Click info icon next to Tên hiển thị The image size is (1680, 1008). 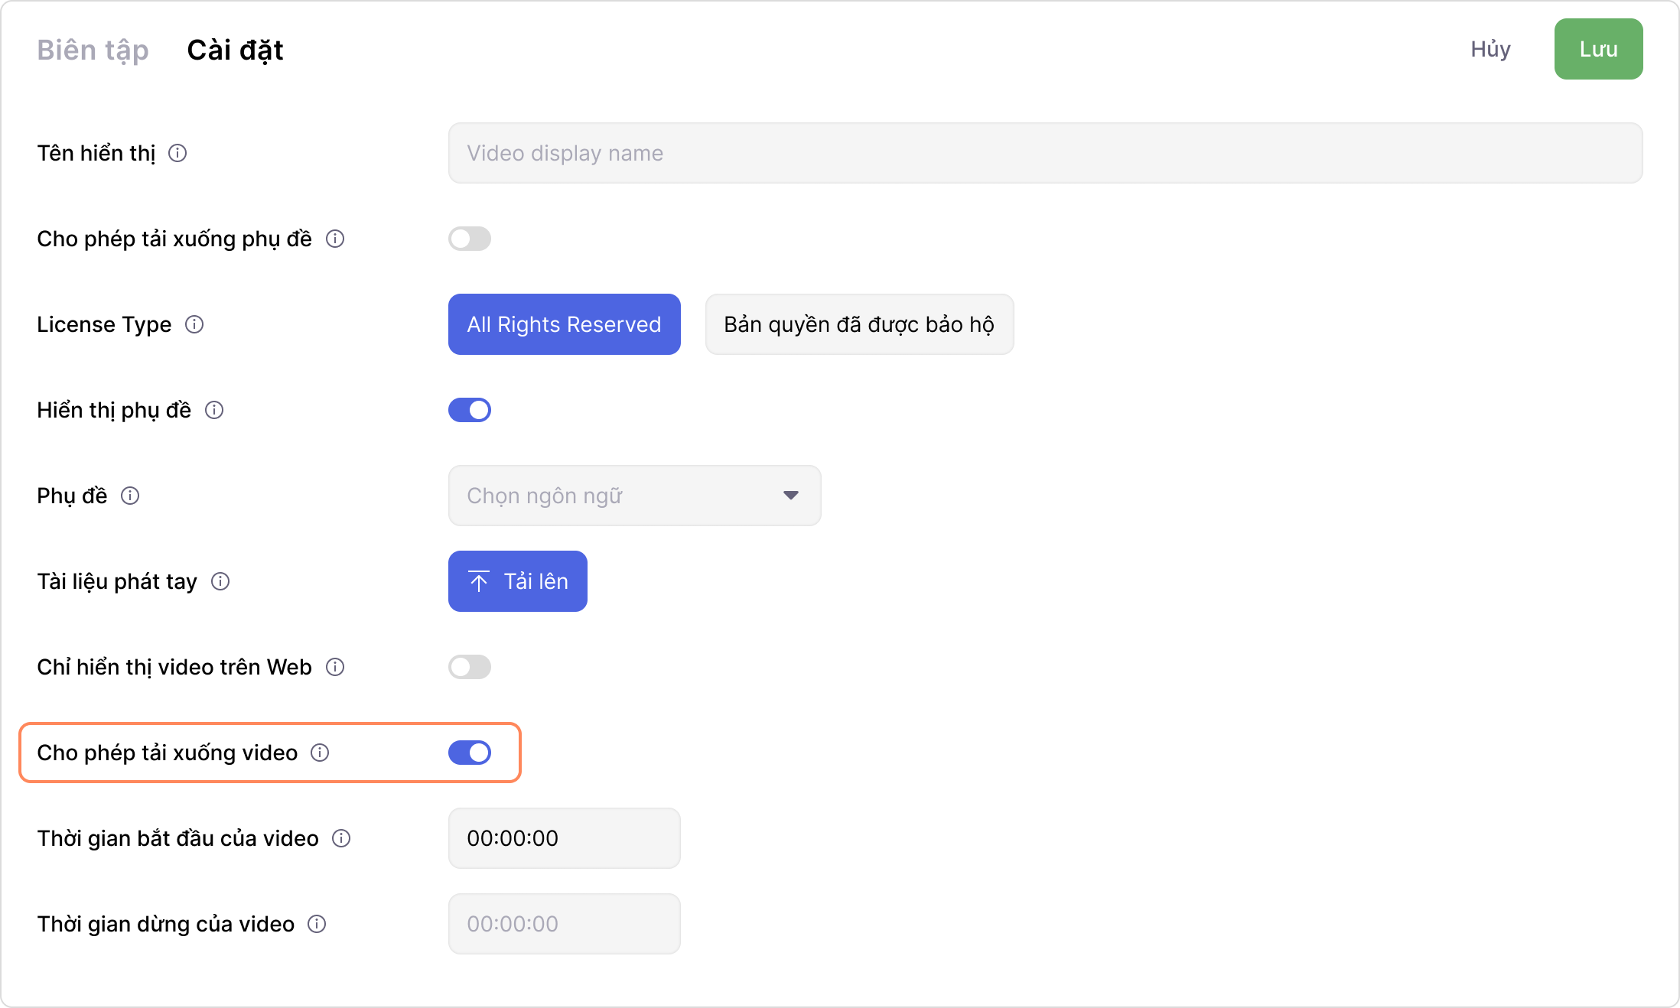[x=177, y=153]
